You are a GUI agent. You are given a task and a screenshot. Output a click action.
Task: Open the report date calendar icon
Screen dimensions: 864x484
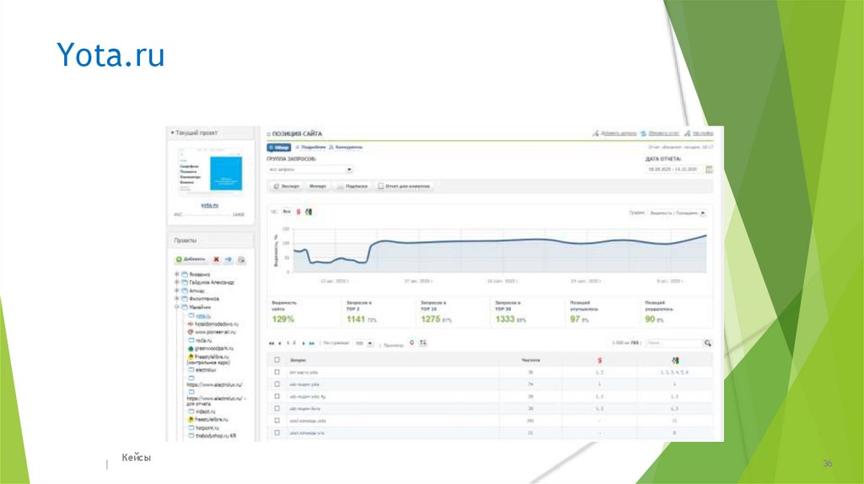click(x=709, y=169)
